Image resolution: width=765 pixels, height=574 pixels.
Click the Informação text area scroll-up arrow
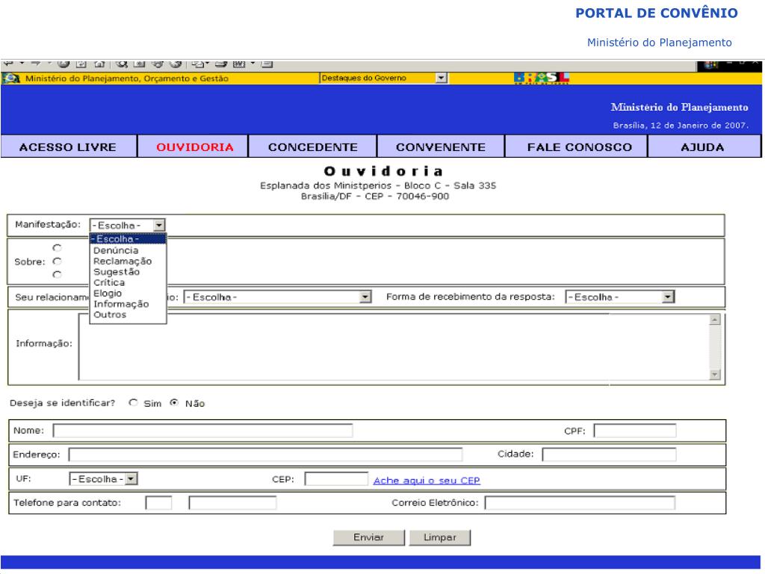pos(715,320)
